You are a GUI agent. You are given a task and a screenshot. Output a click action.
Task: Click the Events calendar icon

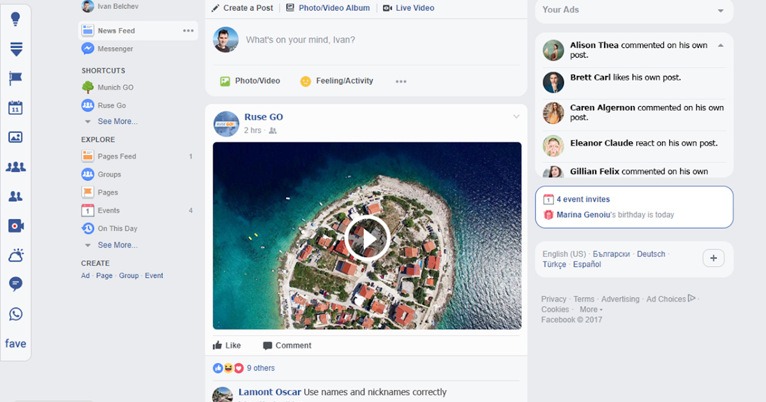pos(88,211)
